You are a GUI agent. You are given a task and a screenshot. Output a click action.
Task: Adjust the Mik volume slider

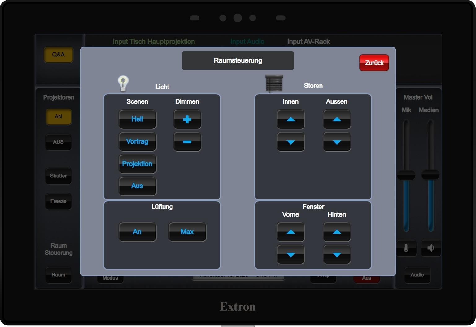(x=406, y=175)
